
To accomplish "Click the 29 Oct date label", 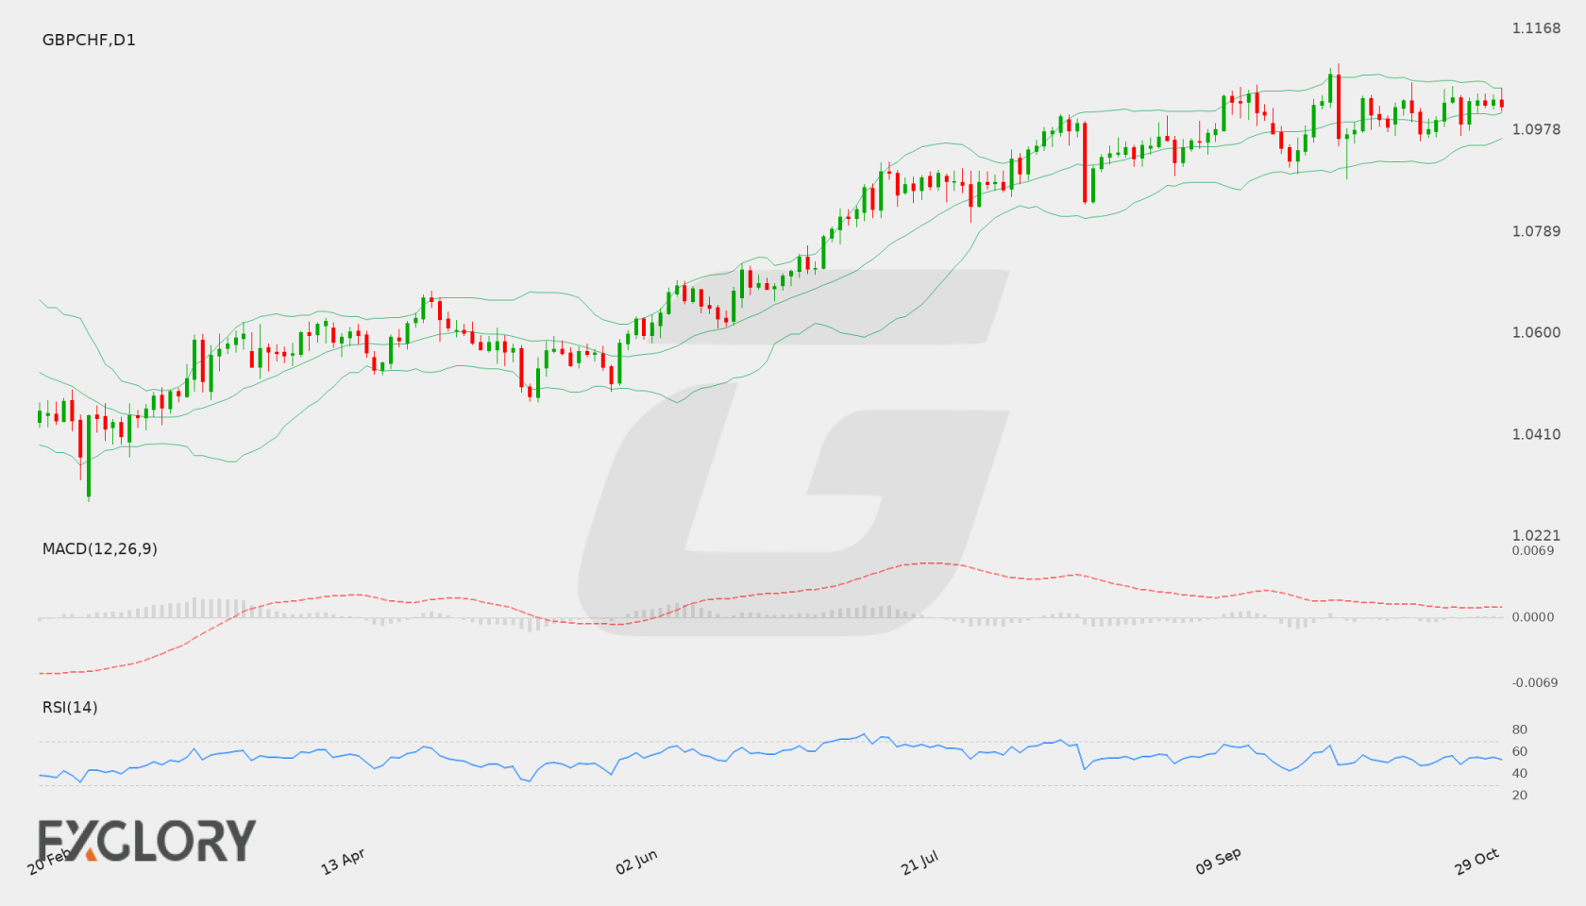I will click(x=1477, y=861).
